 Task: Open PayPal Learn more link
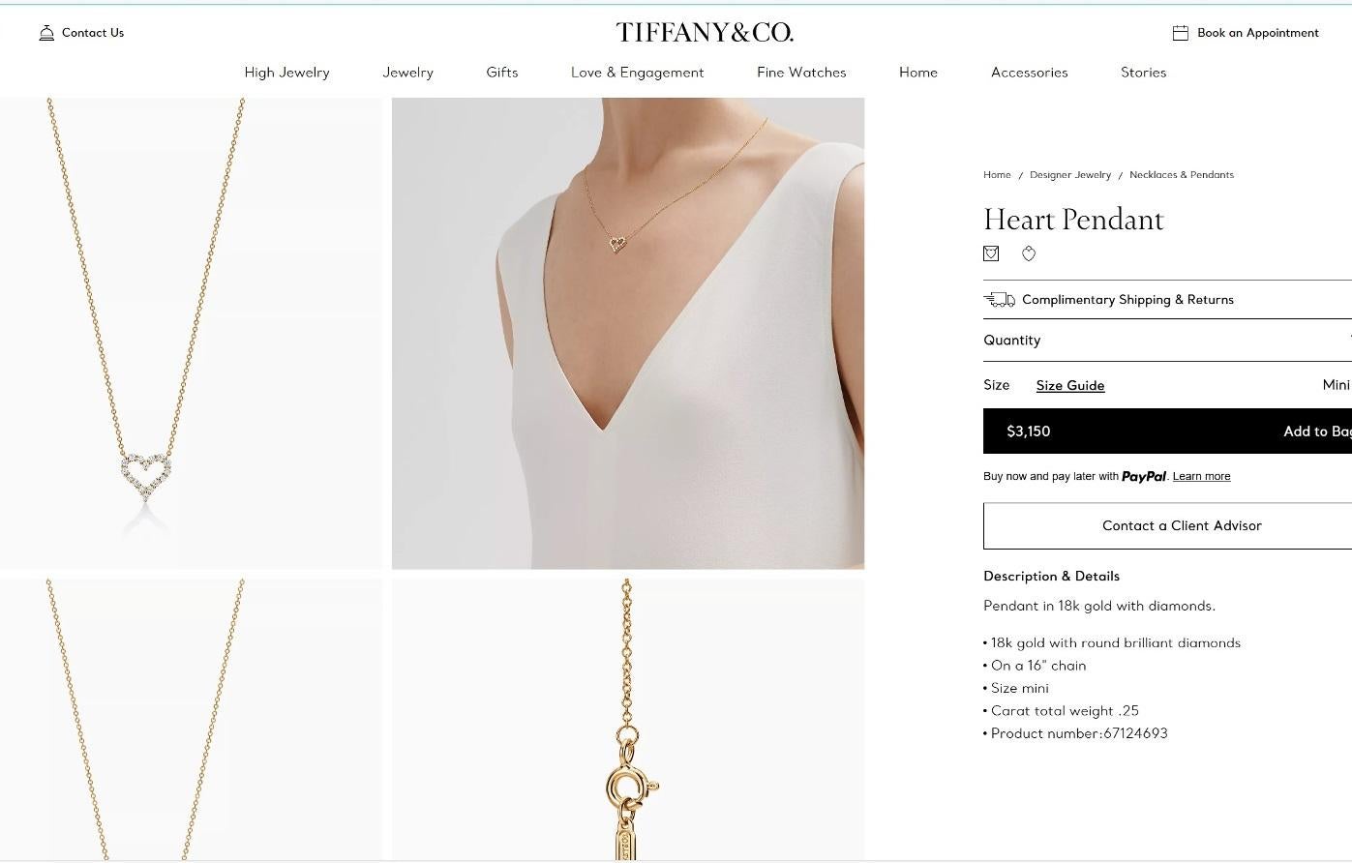tap(1201, 476)
